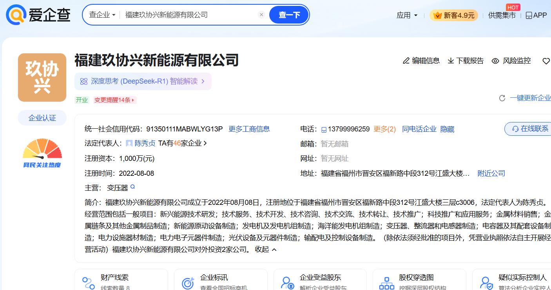This screenshot has height=290, width=551.
Task: Open the APP download link
Action: pos(536,15)
